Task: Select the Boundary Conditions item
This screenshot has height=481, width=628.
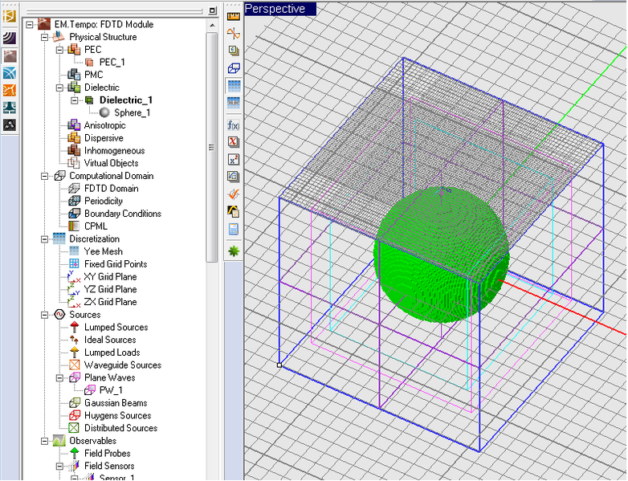Action: [x=122, y=214]
